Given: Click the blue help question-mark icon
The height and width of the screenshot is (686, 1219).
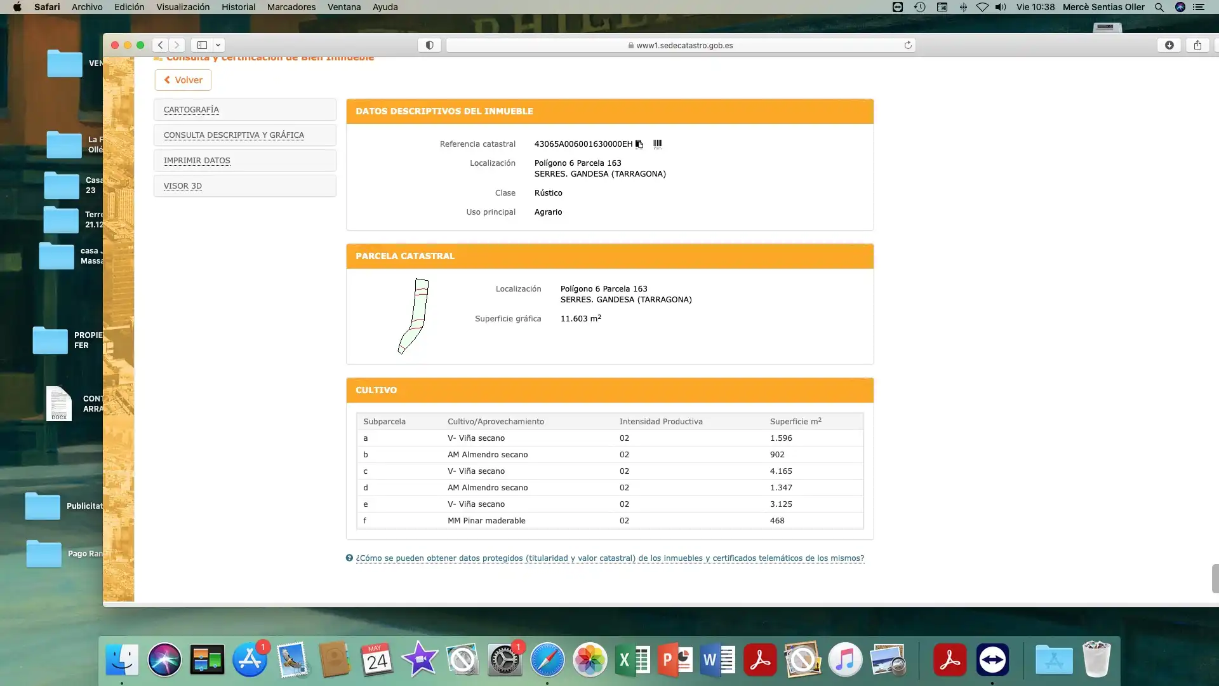Looking at the screenshot, I should pos(349,558).
